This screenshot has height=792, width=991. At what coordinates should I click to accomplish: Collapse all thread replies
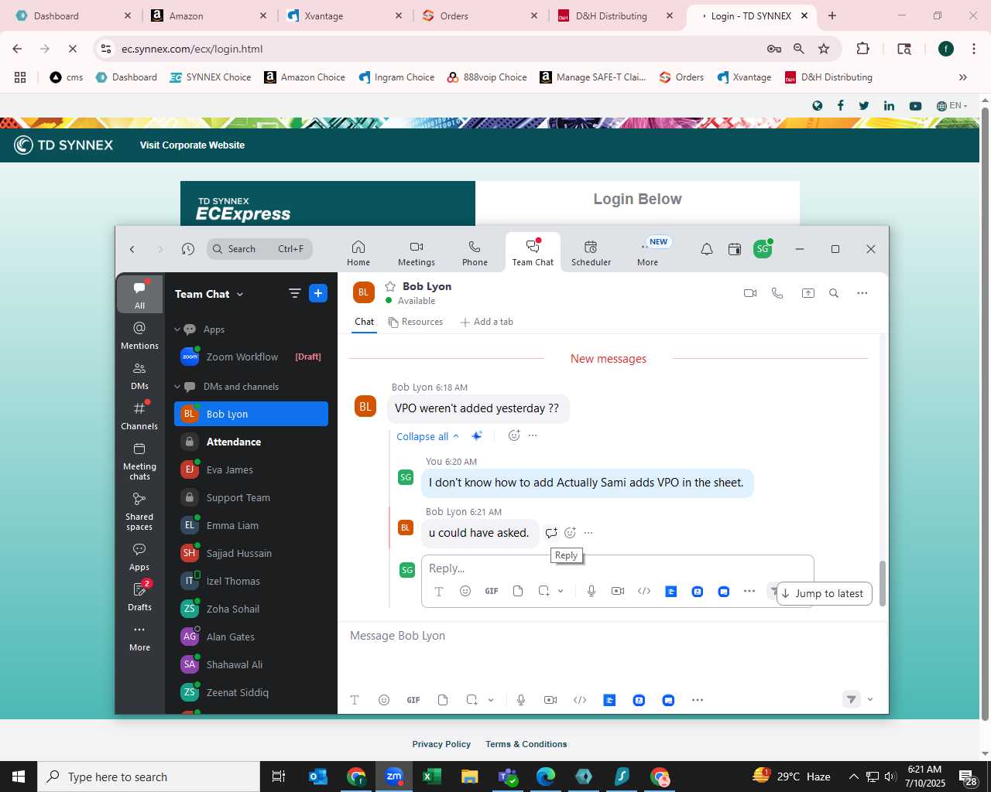(x=427, y=436)
